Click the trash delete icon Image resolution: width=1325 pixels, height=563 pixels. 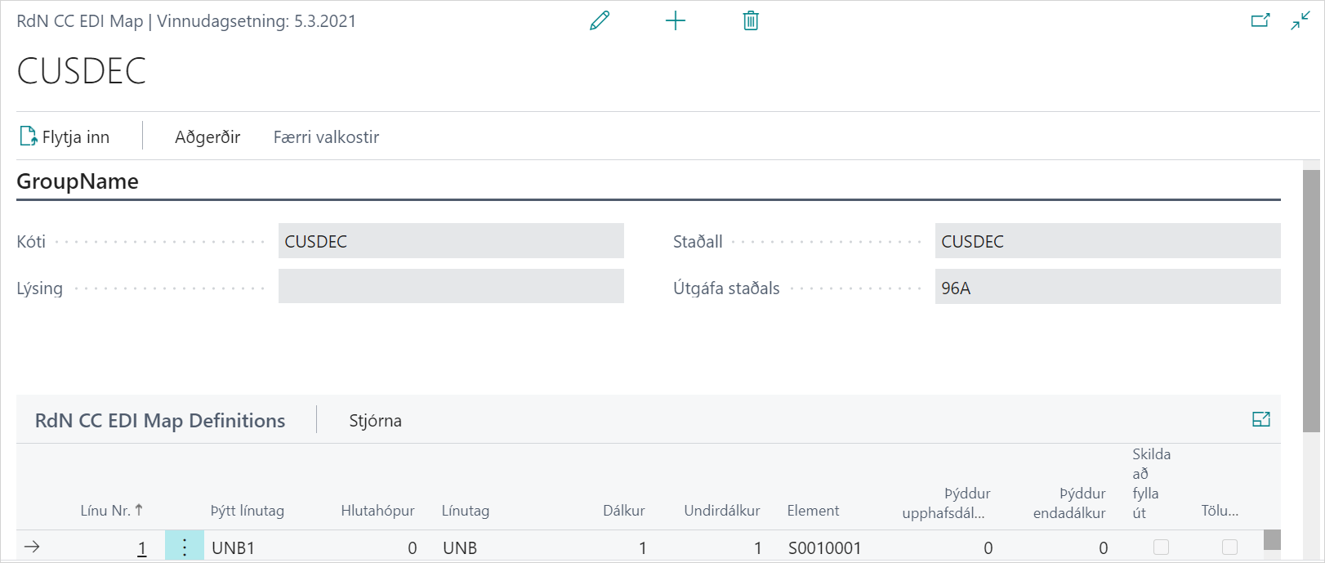coord(751,21)
